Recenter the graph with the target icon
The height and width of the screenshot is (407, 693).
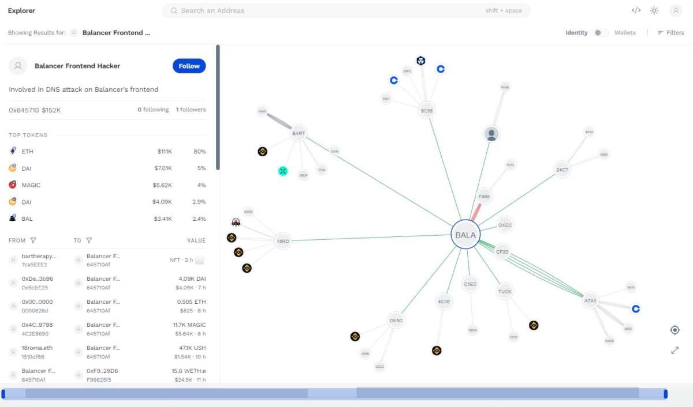pyautogui.click(x=675, y=330)
